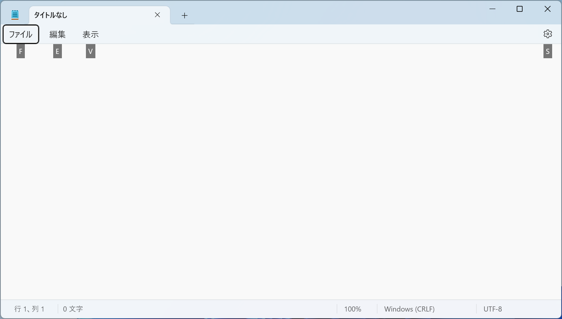Open settings with the gear icon
This screenshot has width=562, height=319.
[x=547, y=34]
